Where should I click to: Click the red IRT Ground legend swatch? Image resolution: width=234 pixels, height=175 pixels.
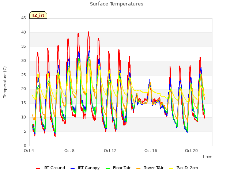pos(38,168)
